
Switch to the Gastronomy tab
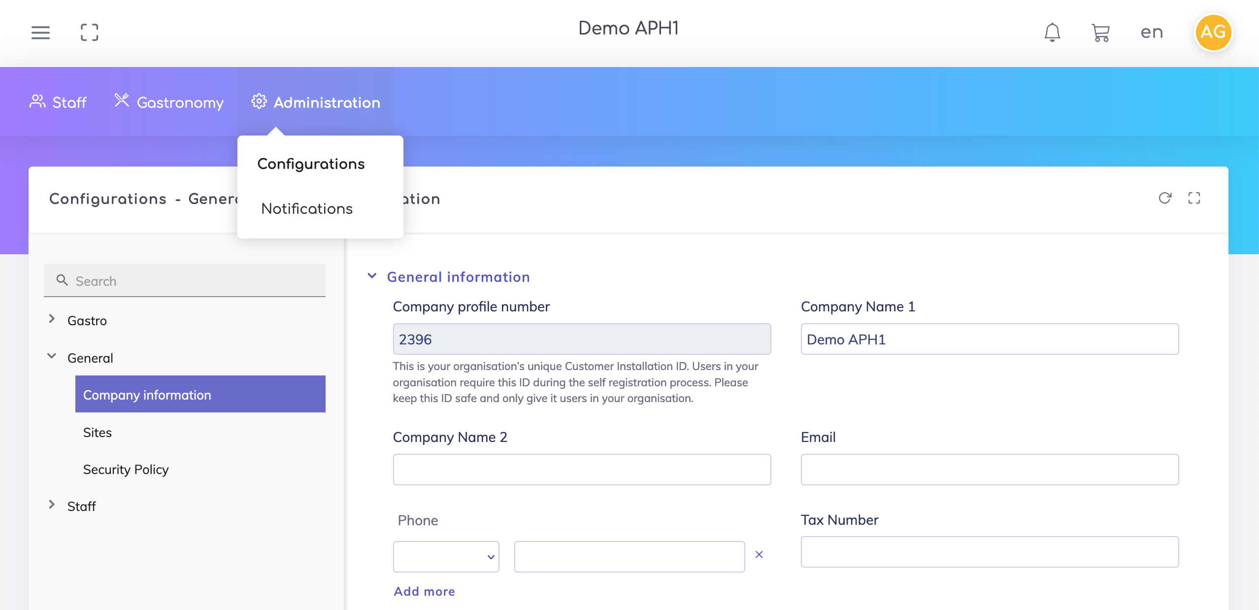(169, 102)
